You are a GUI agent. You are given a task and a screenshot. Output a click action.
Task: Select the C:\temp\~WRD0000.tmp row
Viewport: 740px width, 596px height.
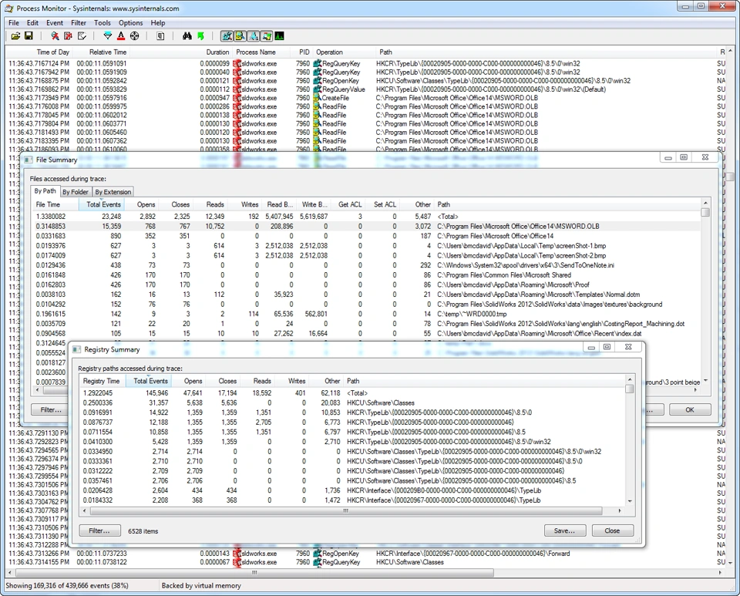pos(366,314)
